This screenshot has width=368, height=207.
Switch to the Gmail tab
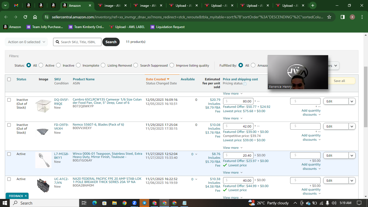pyautogui.click(x=16, y=5)
